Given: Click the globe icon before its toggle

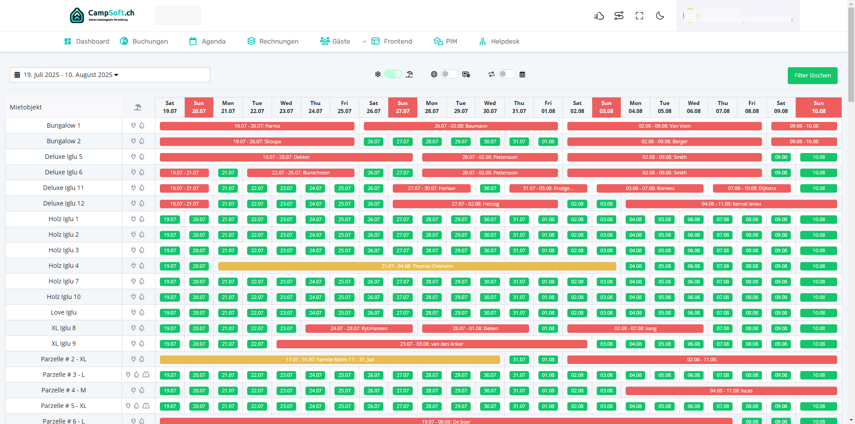Looking at the screenshot, I should 434,74.
